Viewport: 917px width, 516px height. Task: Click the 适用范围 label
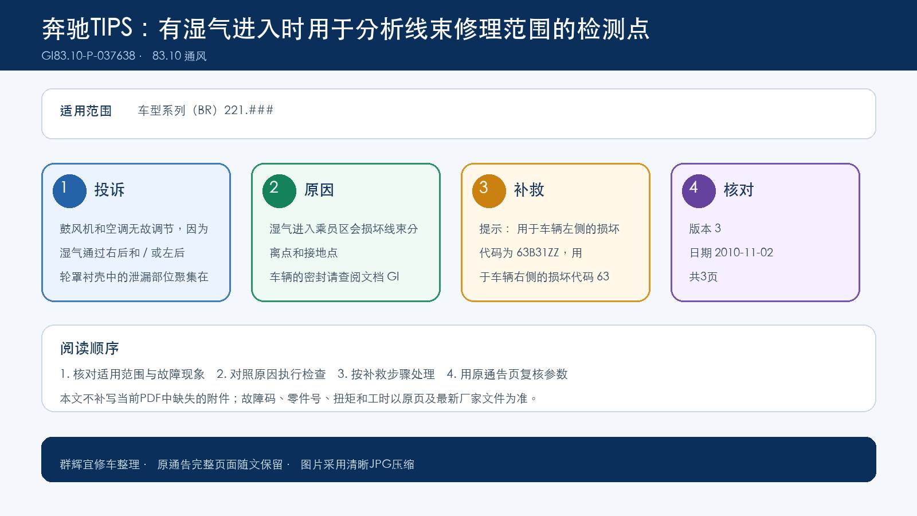pyautogui.click(x=86, y=111)
